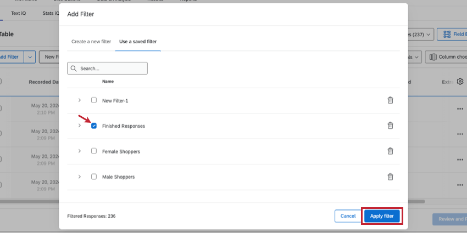Expand the Female Shoppers filter row
The image size is (467, 233).
tap(80, 151)
